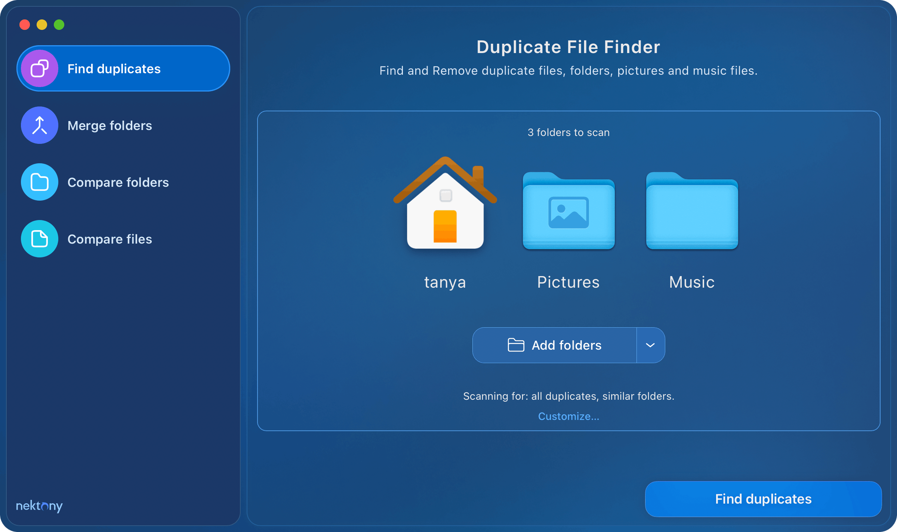This screenshot has width=897, height=532.
Task: Click the Merge folders arrow icon
Action: pos(40,126)
